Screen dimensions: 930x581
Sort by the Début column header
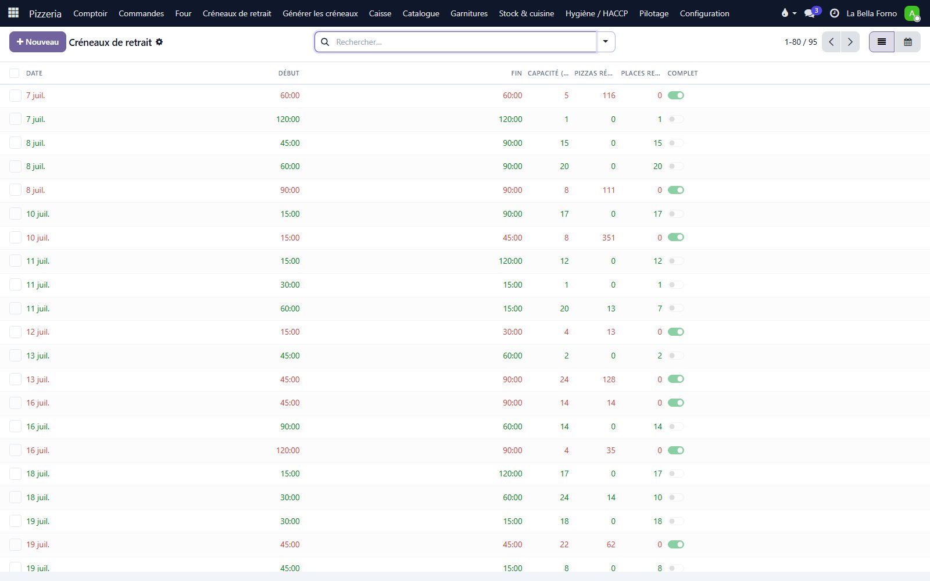tap(289, 73)
